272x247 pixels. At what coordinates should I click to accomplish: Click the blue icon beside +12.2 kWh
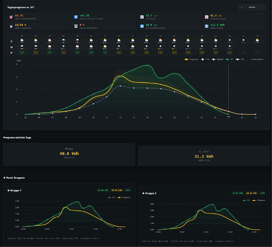[206, 26]
